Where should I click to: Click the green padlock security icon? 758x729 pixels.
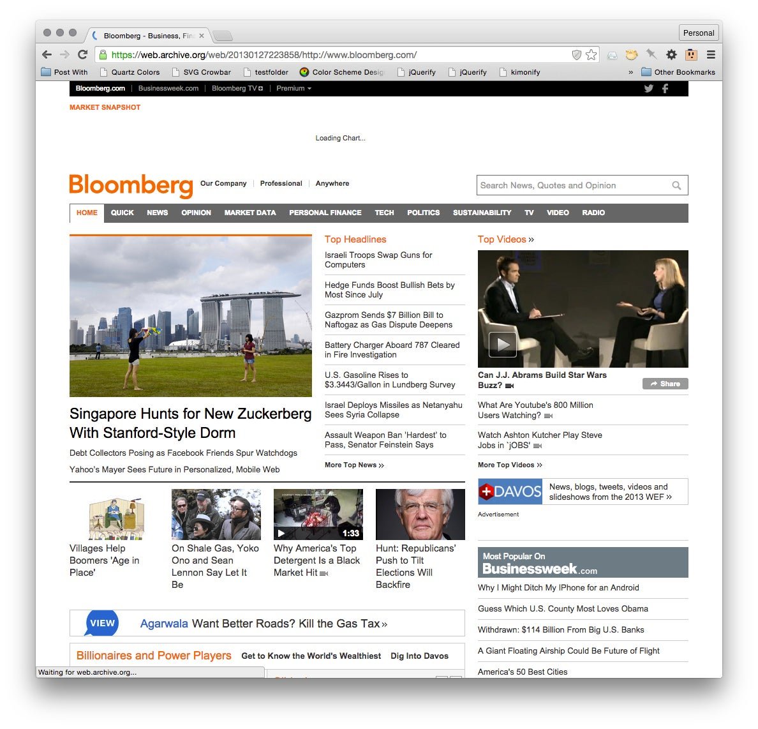(103, 55)
